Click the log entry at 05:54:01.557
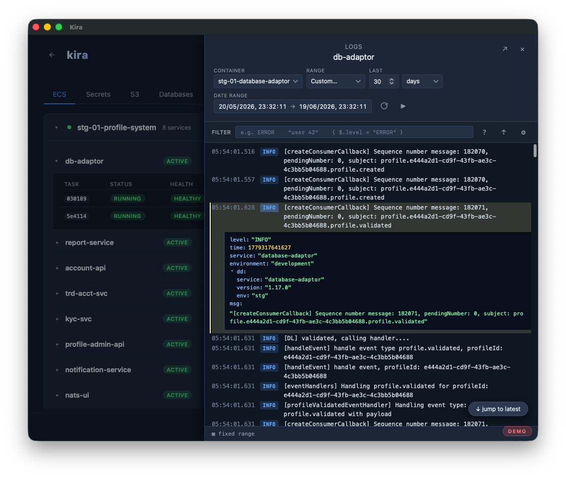Image resolution: width=566 pixels, height=478 pixels. click(x=370, y=189)
